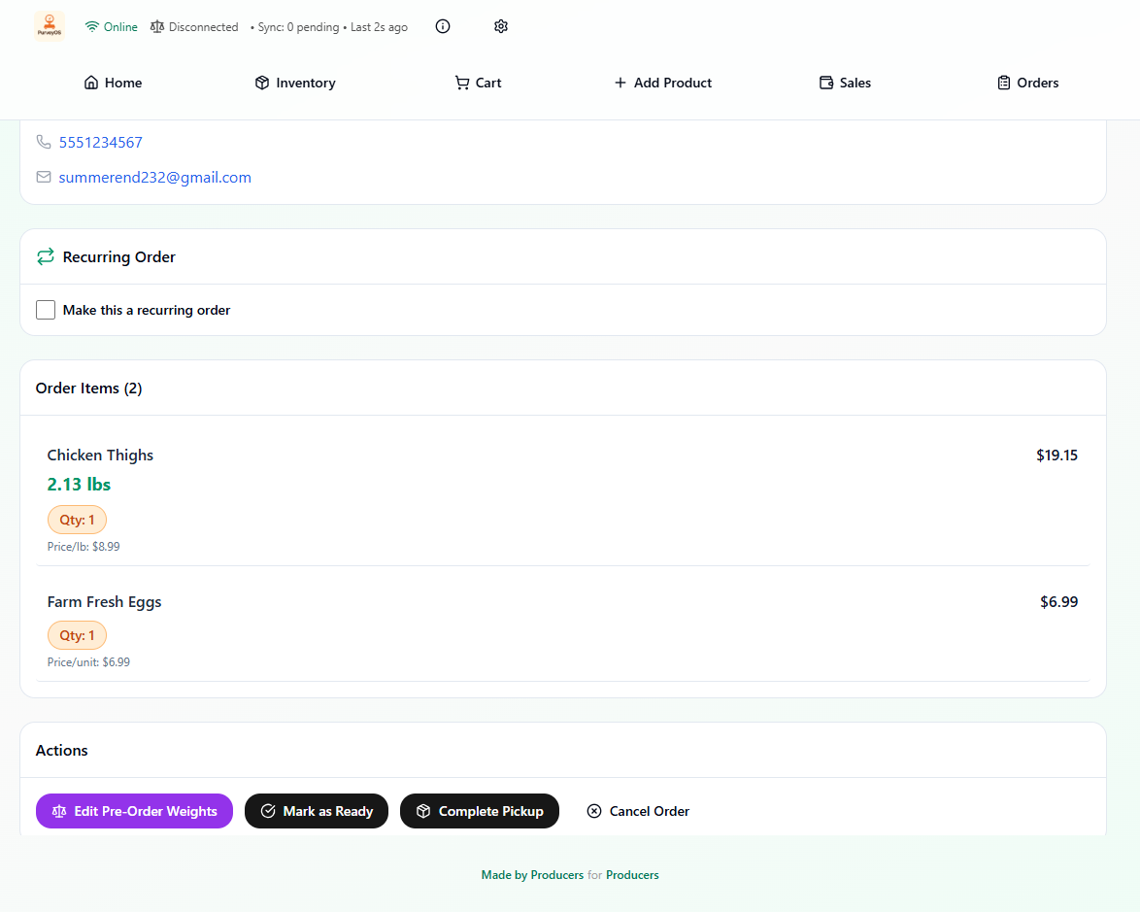Open settings using the gear icon
The height and width of the screenshot is (912, 1140).
(501, 26)
